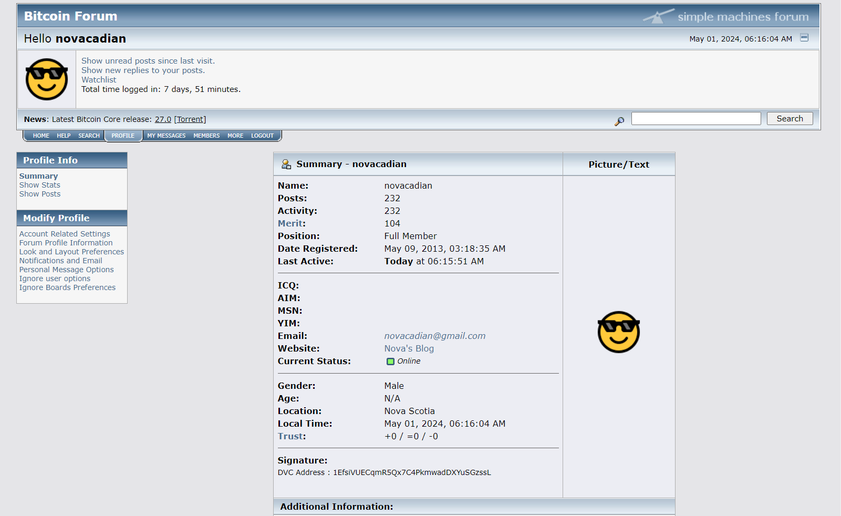Click the Total time logged in text
This screenshot has width=841, height=516.
point(161,89)
